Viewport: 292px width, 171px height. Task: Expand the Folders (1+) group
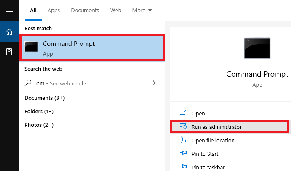(x=39, y=111)
